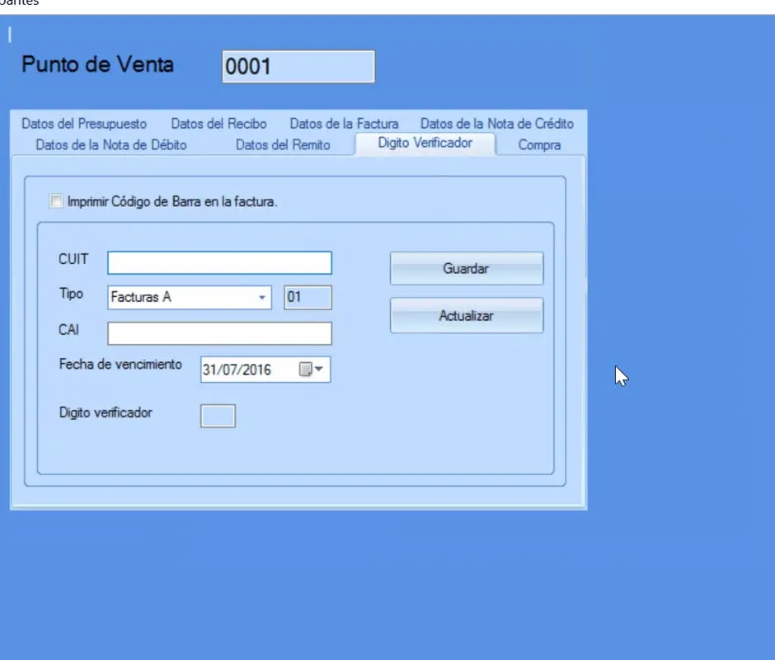Switch to Datos del Recibo tab
The height and width of the screenshot is (660, 775).
pyautogui.click(x=219, y=123)
